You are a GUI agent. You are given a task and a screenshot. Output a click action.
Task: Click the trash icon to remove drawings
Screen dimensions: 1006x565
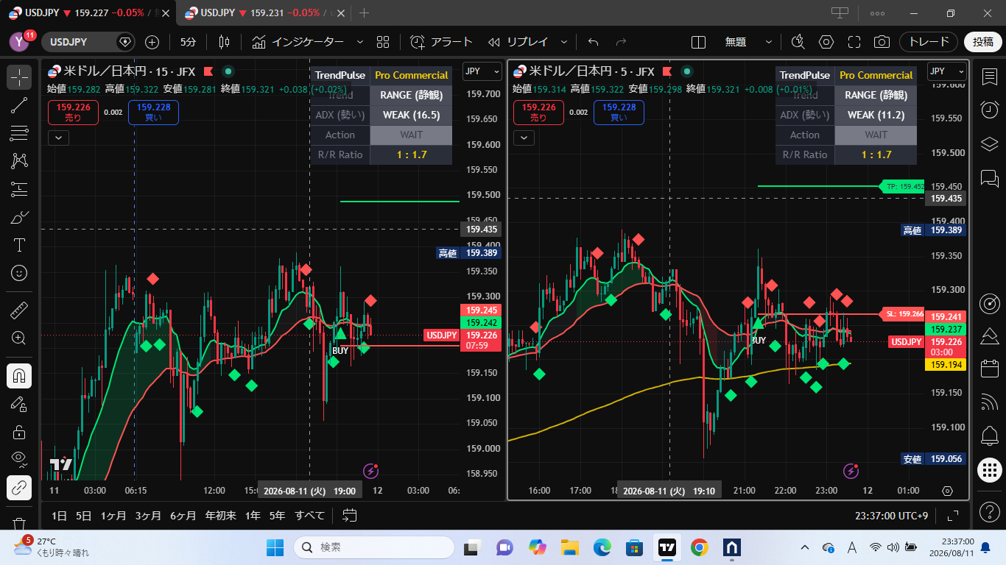(x=19, y=523)
